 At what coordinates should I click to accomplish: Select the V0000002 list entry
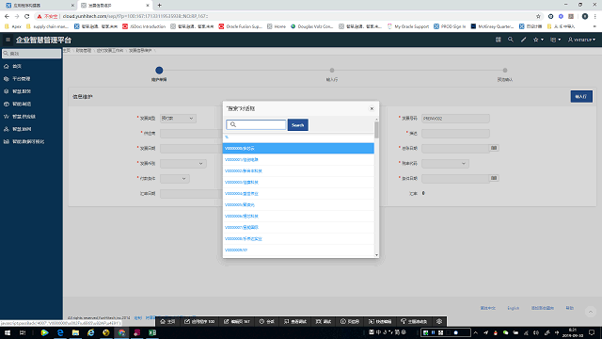[x=298, y=171]
